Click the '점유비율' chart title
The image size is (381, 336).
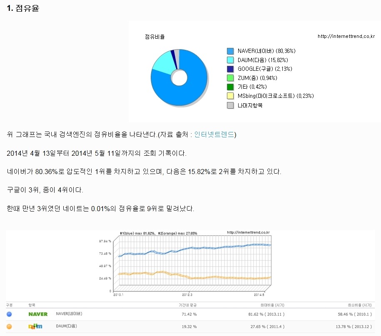point(155,37)
